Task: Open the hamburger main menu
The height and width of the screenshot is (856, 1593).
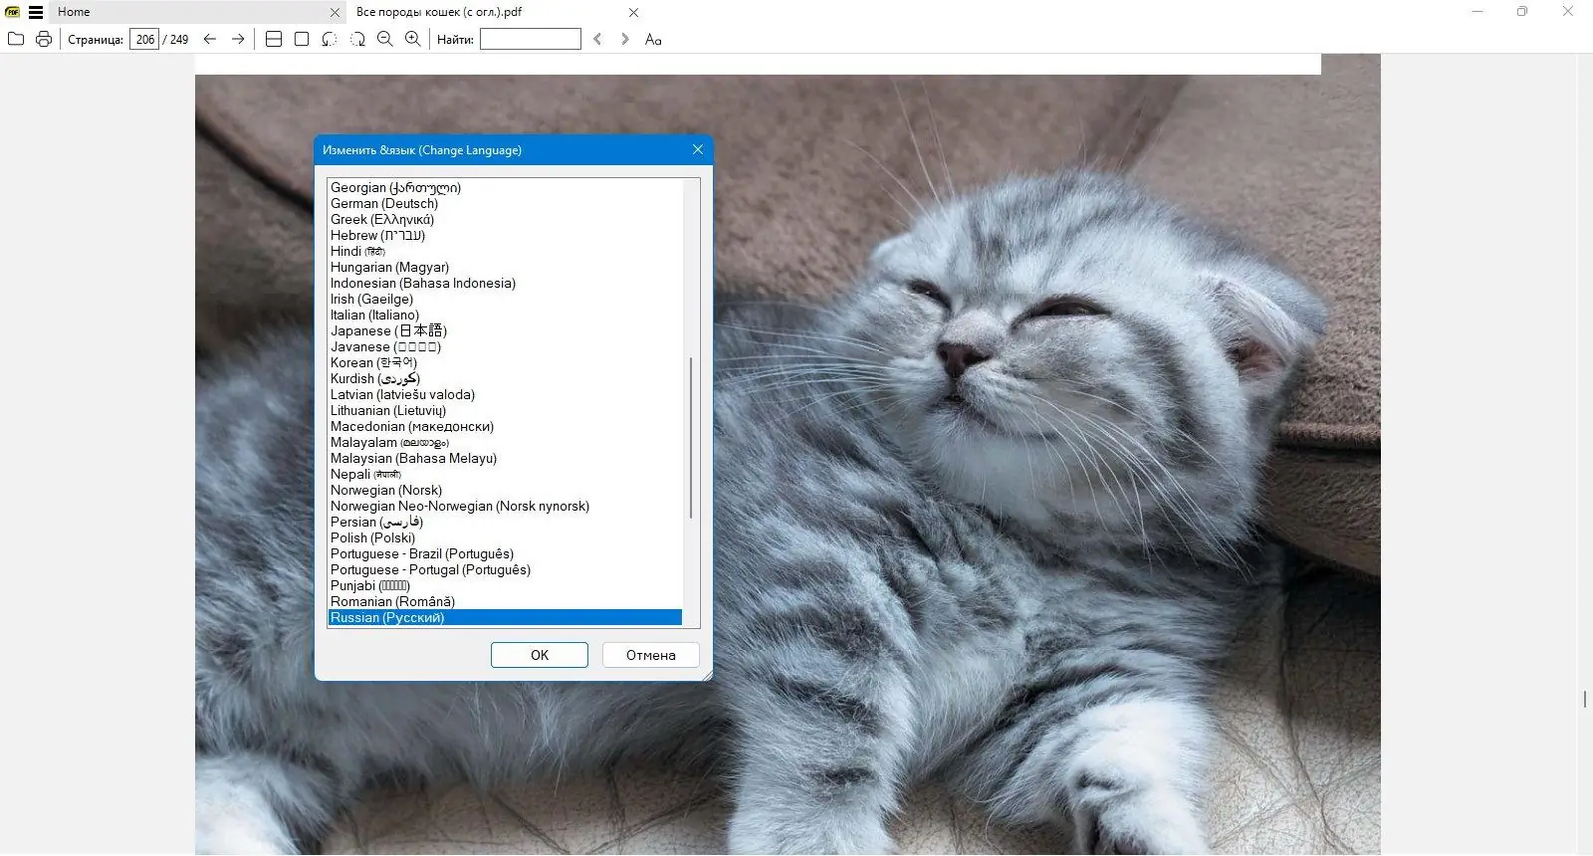Action: (36, 13)
